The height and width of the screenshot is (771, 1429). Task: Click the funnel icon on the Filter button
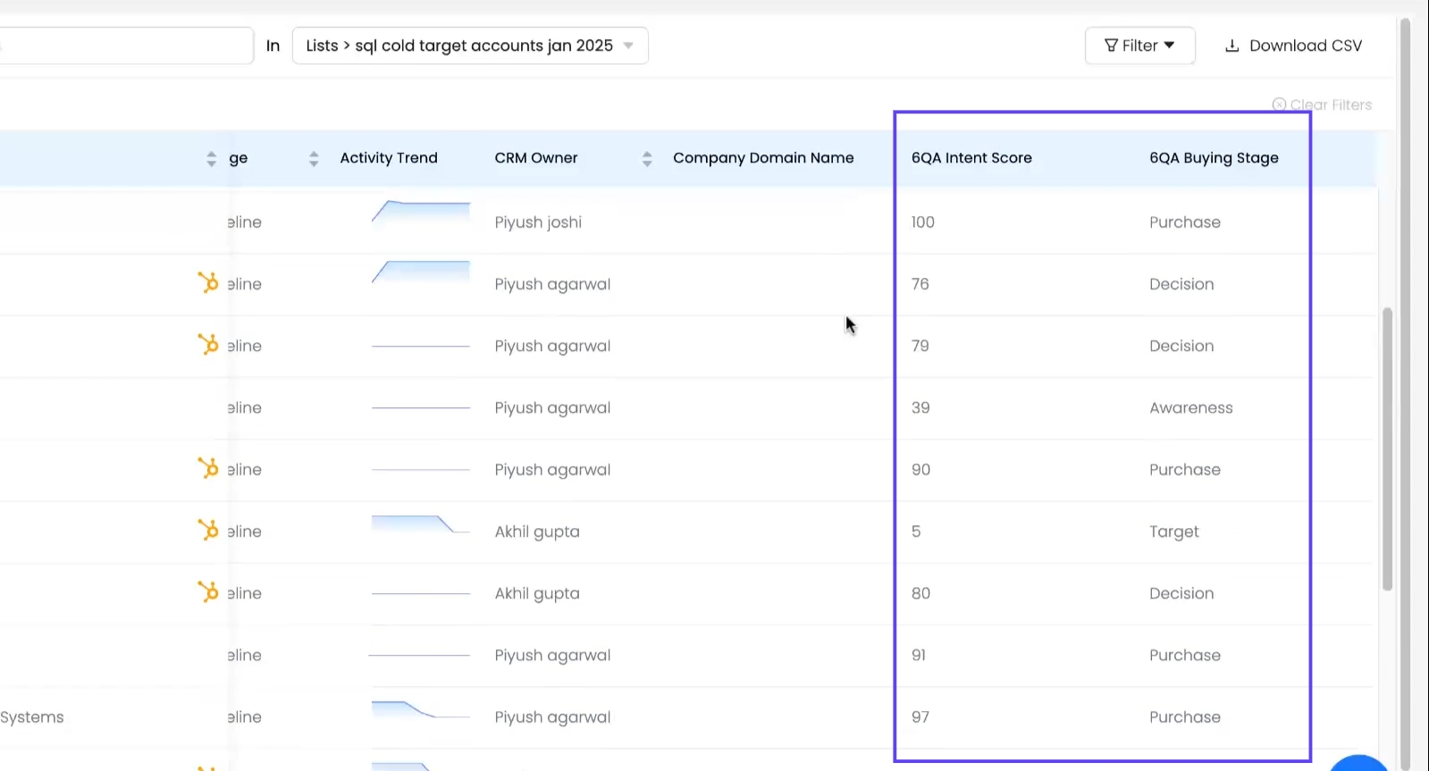tap(1111, 46)
